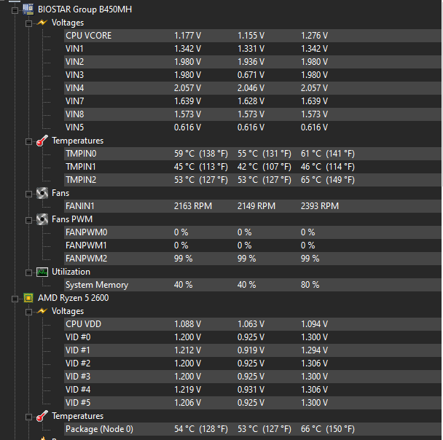Select the VIN8 voltage row

point(253,114)
